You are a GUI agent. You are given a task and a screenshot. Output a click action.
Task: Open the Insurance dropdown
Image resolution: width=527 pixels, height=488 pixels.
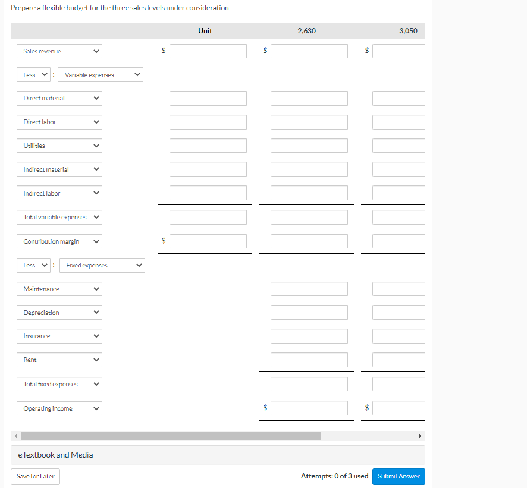(59, 336)
